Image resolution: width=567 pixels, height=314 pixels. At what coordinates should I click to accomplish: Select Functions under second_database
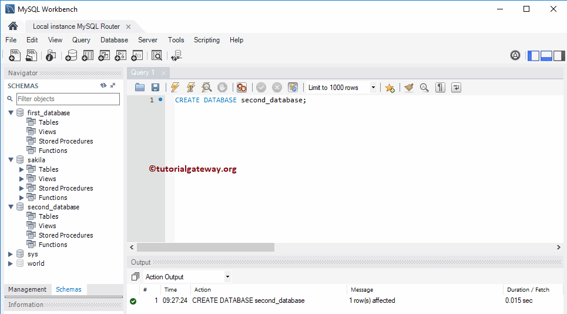[x=53, y=245]
